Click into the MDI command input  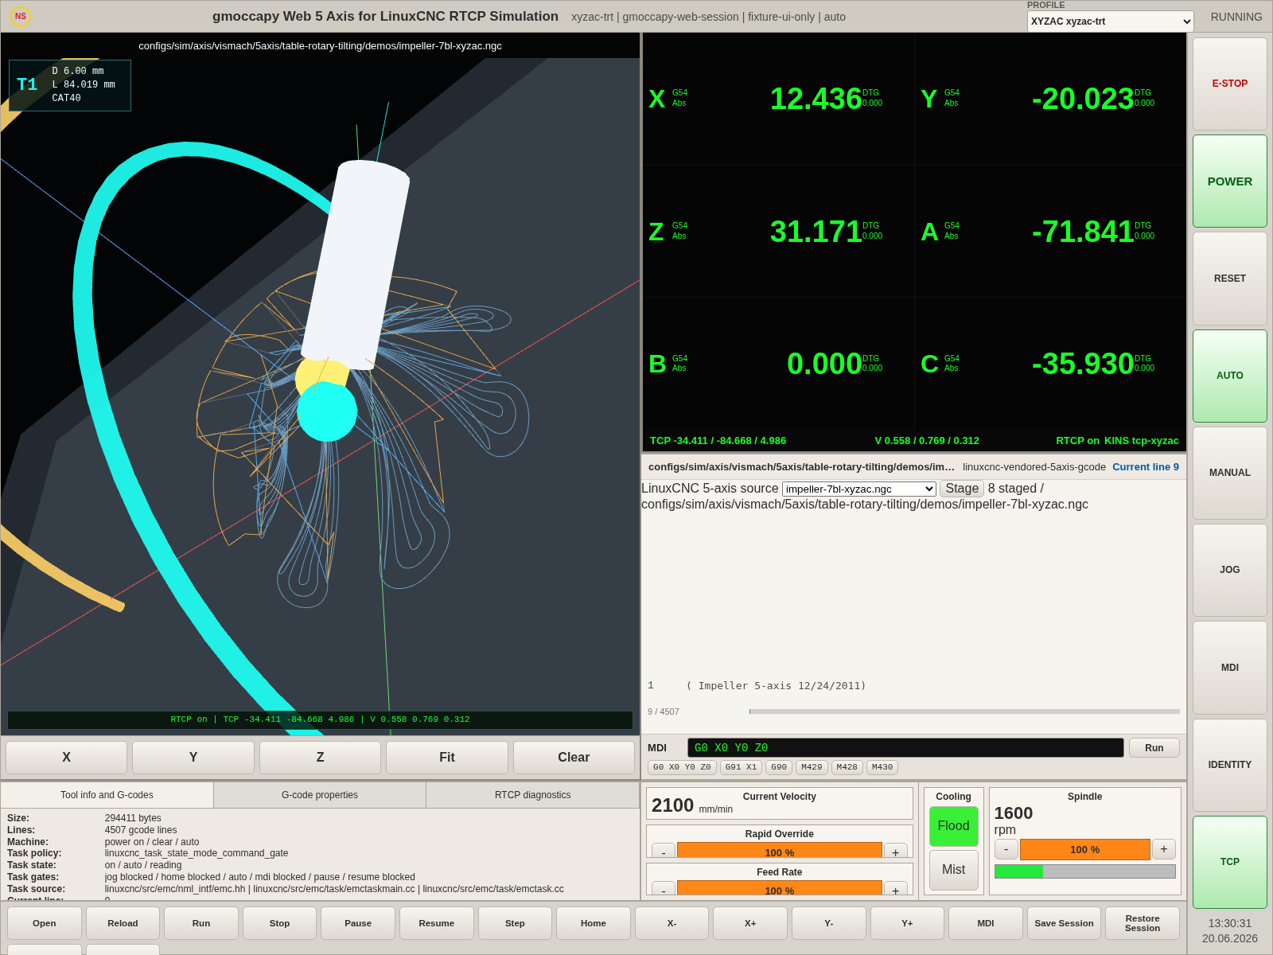click(x=905, y=748)
